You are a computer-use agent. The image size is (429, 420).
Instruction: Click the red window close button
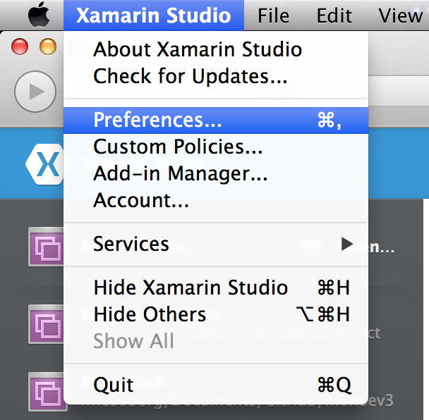[x=20, y=47]
